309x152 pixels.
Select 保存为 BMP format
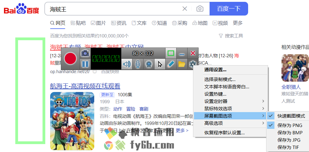[x=288, y=133]
